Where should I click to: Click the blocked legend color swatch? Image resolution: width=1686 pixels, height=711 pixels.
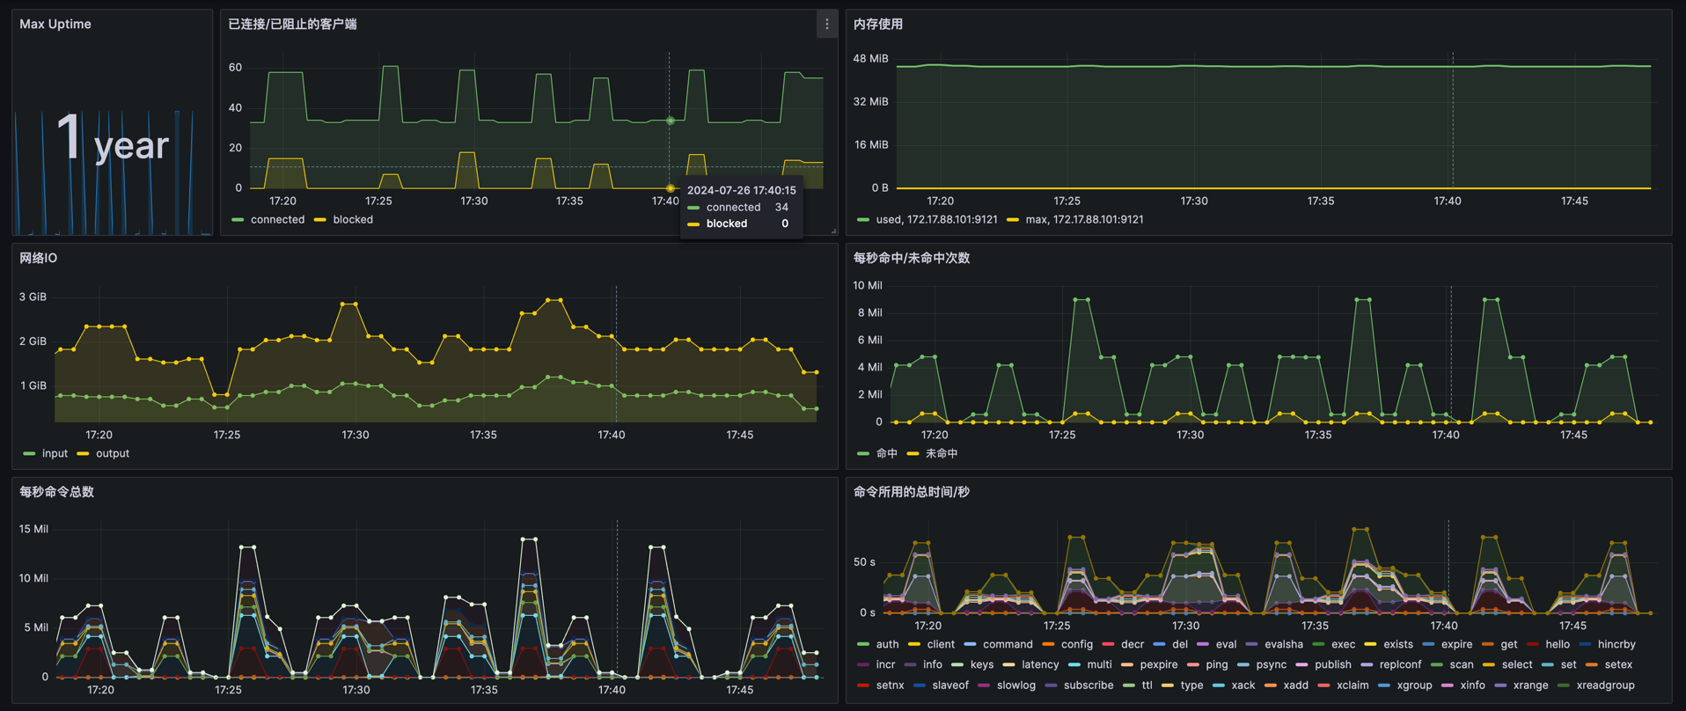[x=319, y=220]
